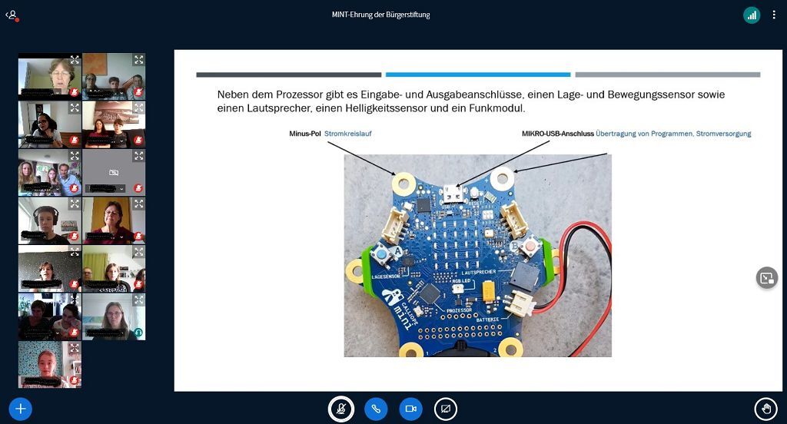
Task: Toggle the user list panel
Action: click(12, 15)
